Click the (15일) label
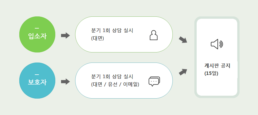The height and width of the screenshot is (115, 258). tap(211, 73)
